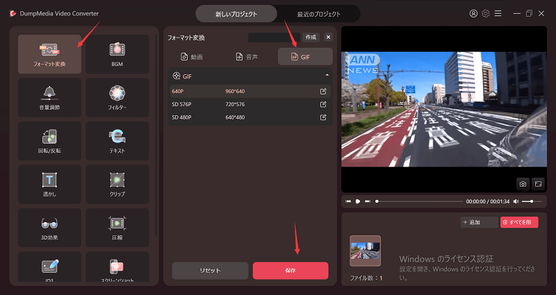Viewport: 556px width, 295px height.
Task: Switch to the 動画 video format tab
Action: click(x=192, y=56)
